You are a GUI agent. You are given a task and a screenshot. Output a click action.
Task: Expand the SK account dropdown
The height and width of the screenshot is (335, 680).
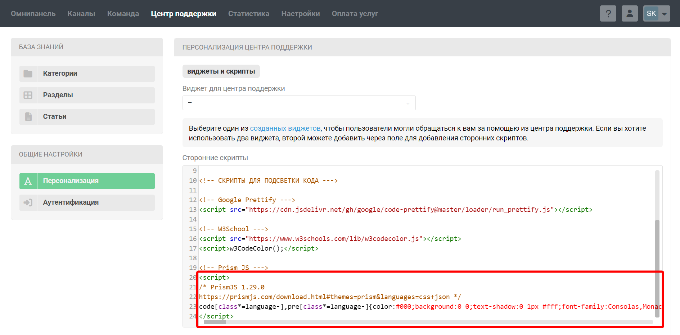click(657, 14)
